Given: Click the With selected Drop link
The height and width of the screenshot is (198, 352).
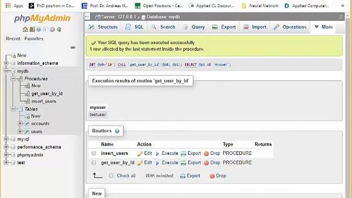Looking at the screenshot, I should (218, 176).
